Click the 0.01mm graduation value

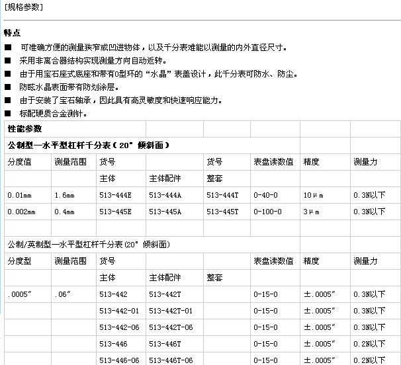[x=19, y=195]
